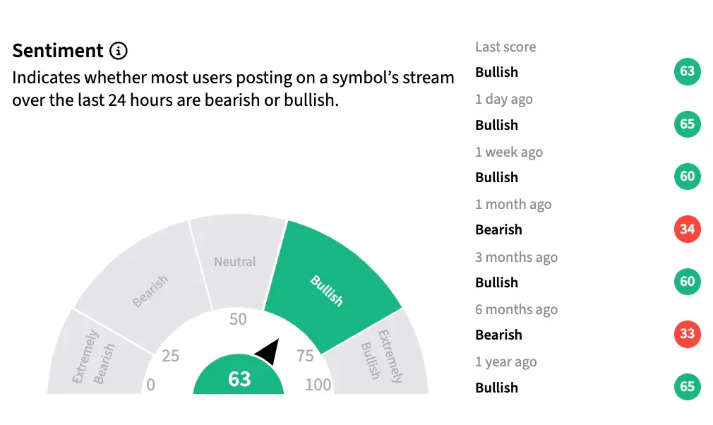Image resolution: width=713 pixels, height=425 pixels.
Task: Click the Last score label
Action: click(505, 47)
